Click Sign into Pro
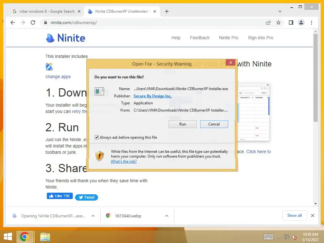 [x=260, y=38]
